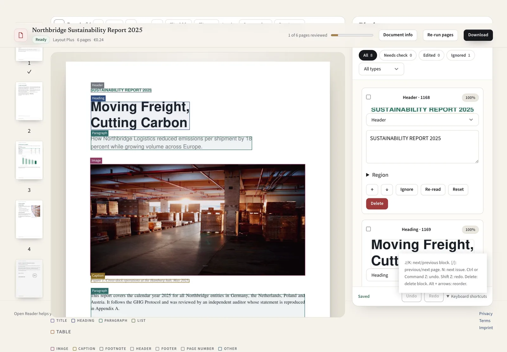
Task: Click the red document file icon
Action: (21, 35)
